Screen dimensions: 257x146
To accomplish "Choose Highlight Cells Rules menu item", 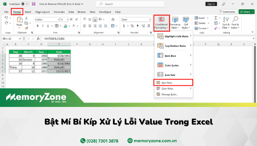I will pyautogui.click(x=173, y=36).
